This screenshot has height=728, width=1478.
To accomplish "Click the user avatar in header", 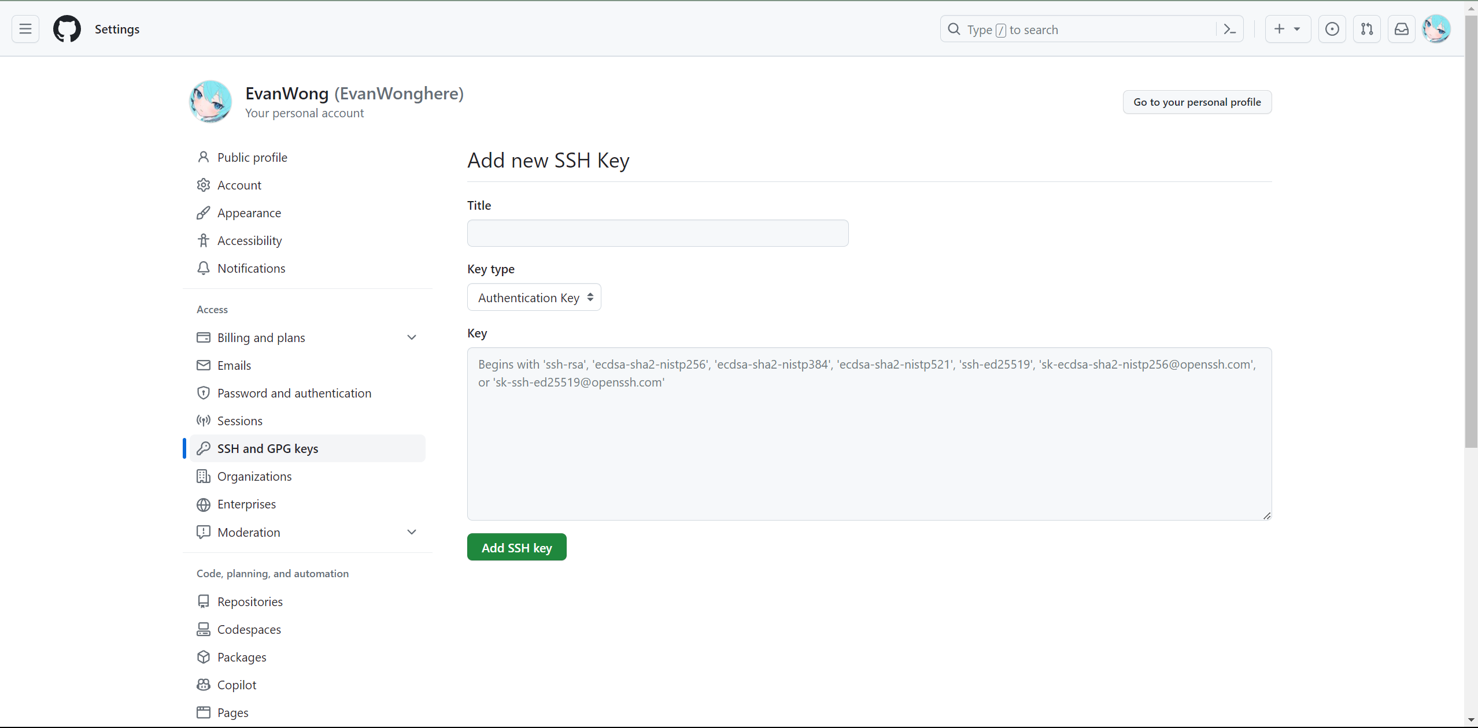I will [1436, 29].
